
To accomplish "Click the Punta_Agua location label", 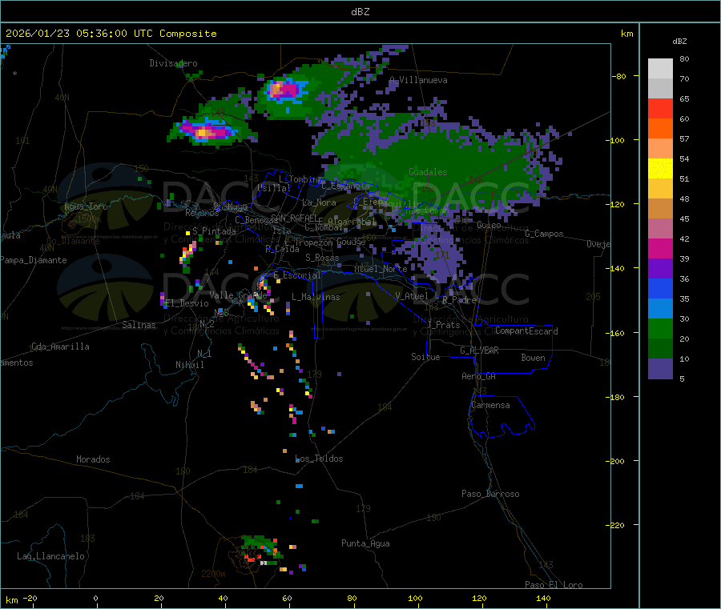I will [365, 543].
